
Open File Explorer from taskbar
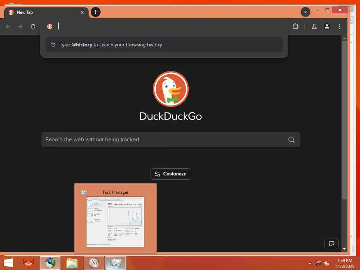(72, 263)
